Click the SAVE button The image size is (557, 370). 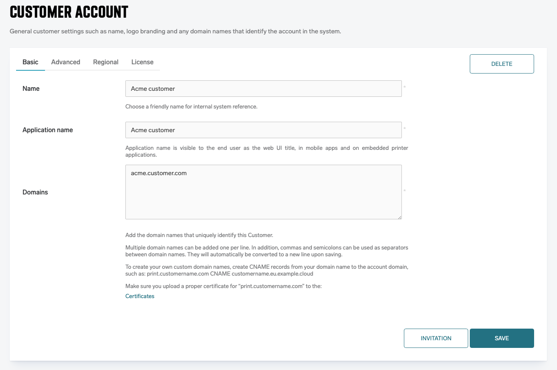[502, 338]
